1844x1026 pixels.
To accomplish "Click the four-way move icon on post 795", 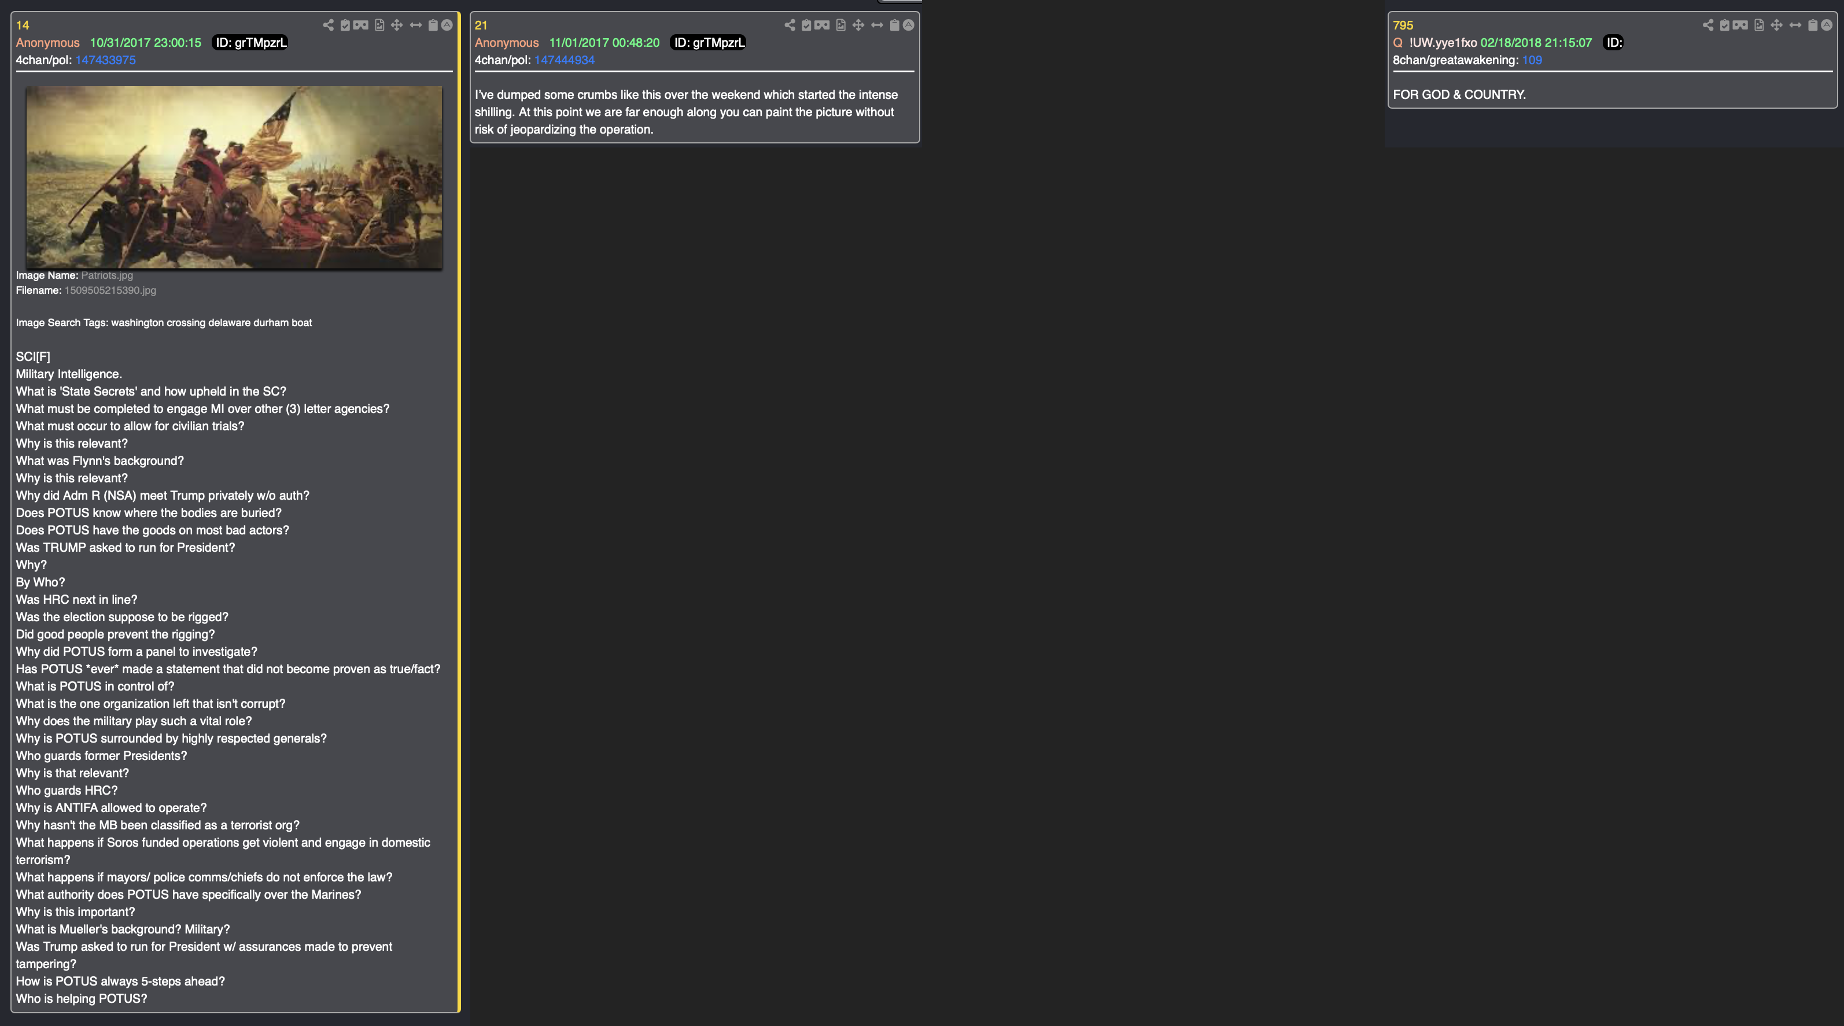I will tap(1777, 25).
